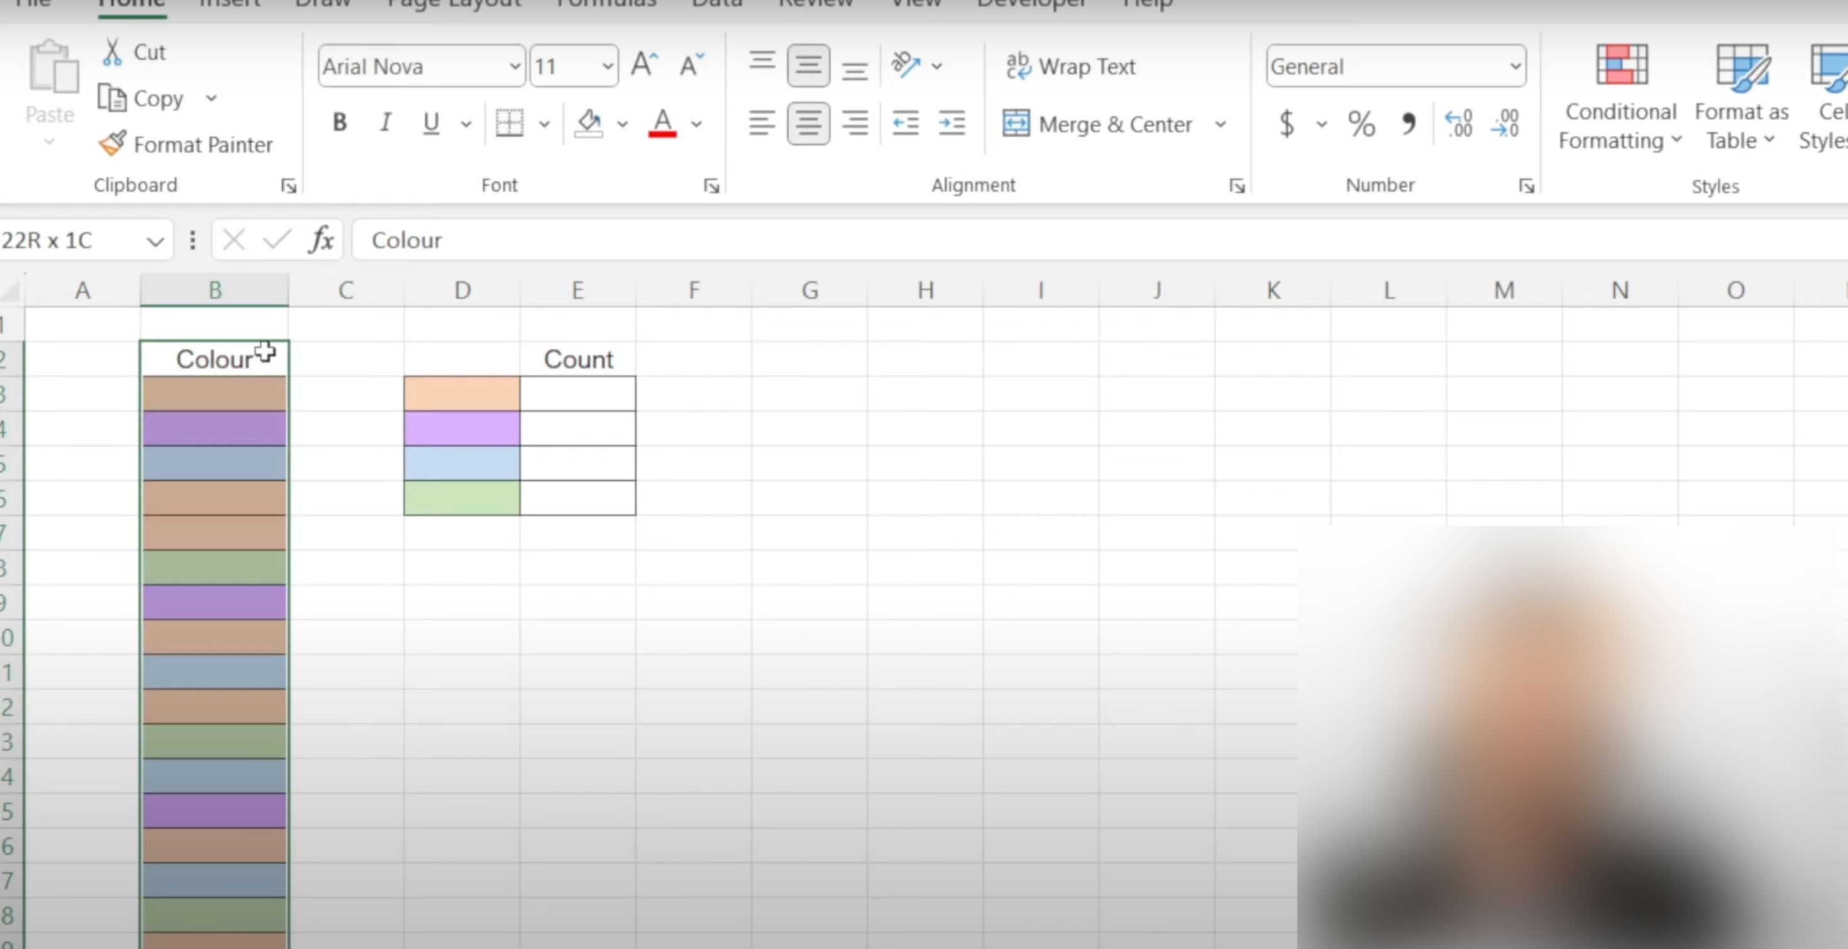
Task: Click the Decrease Decimal icon
Action: (x=1504, y=123)
